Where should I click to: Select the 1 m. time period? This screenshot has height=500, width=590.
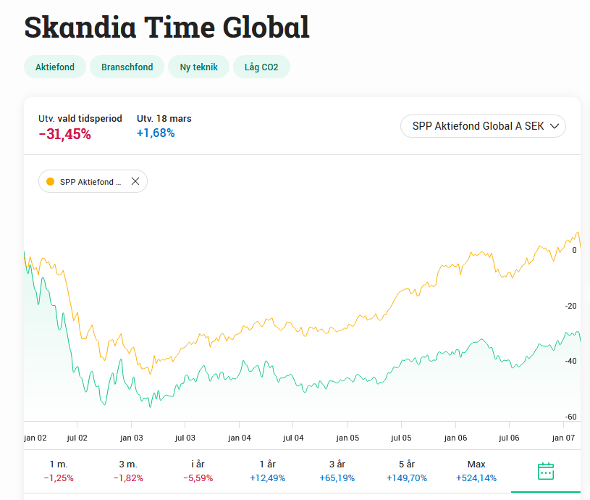pos(59,471)
